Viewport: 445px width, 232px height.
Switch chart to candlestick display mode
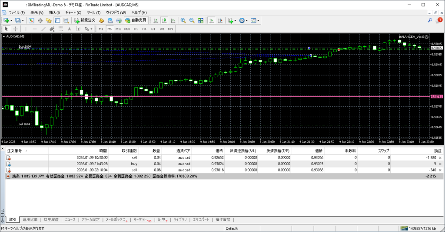pyautogui.click(x=165, y=20)
